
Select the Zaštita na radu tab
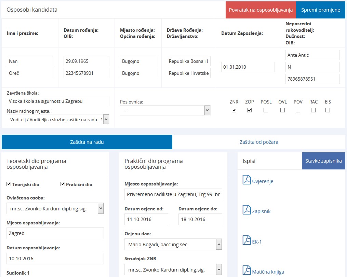pos(87,142)
